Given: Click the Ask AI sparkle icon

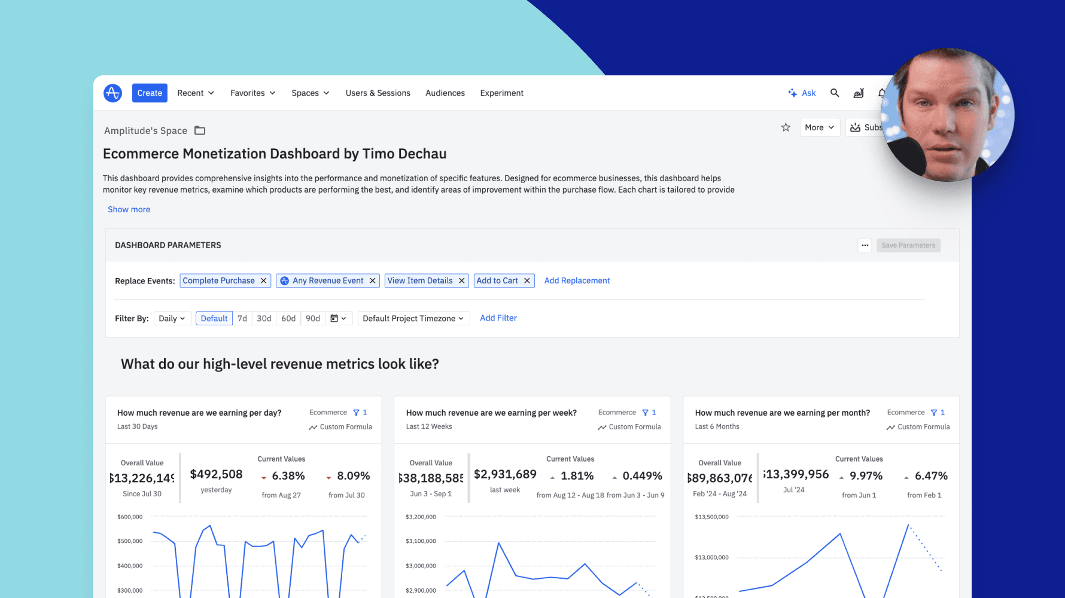Looking at the screenshot, I should click(792, 93).
